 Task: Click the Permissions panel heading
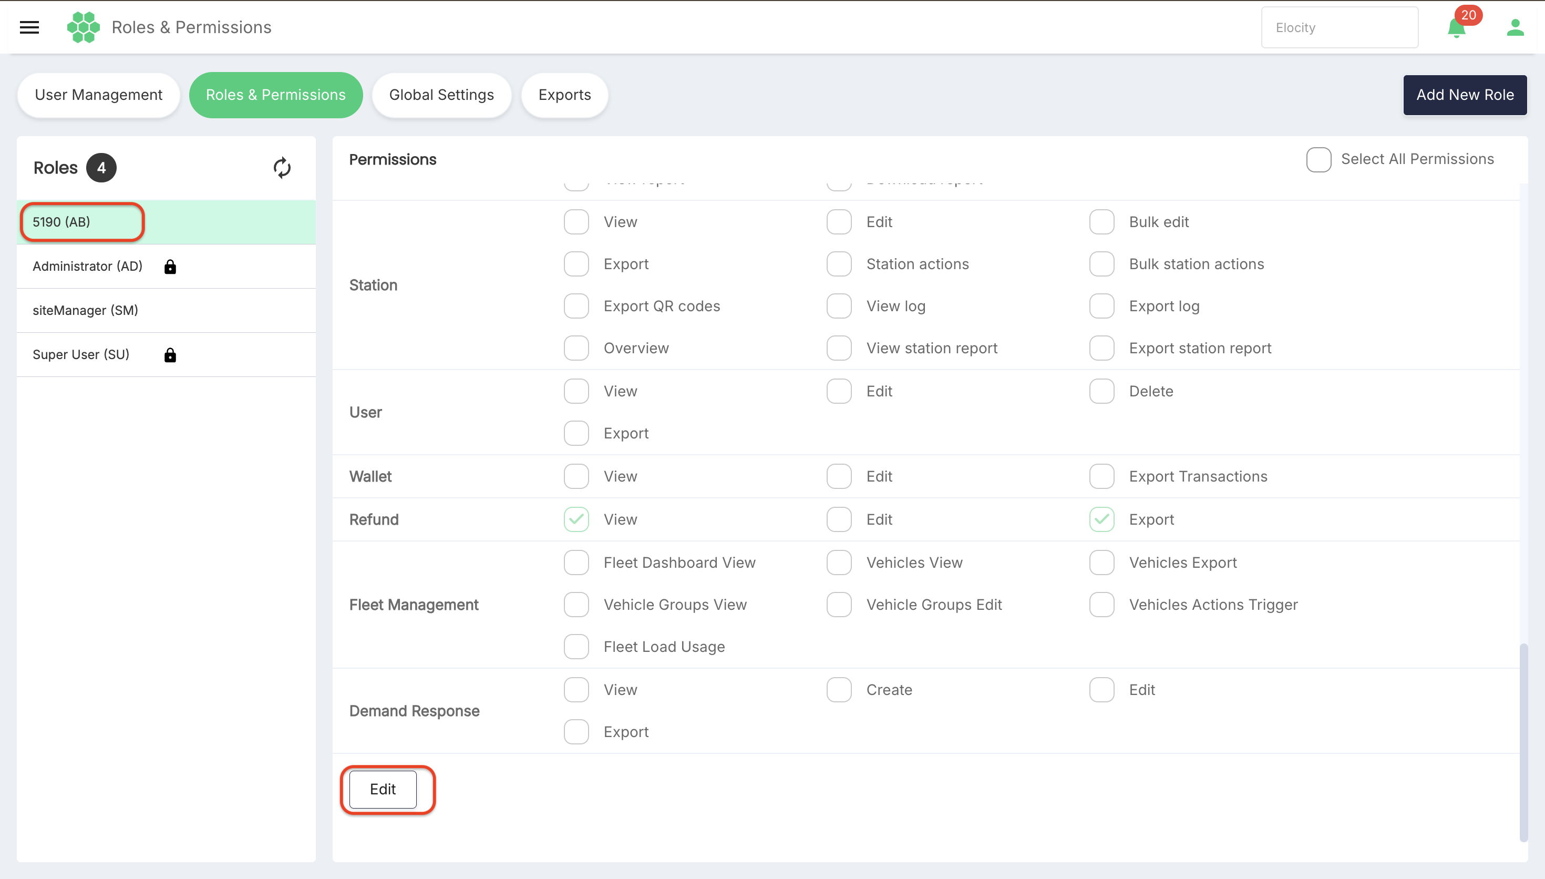393,159
